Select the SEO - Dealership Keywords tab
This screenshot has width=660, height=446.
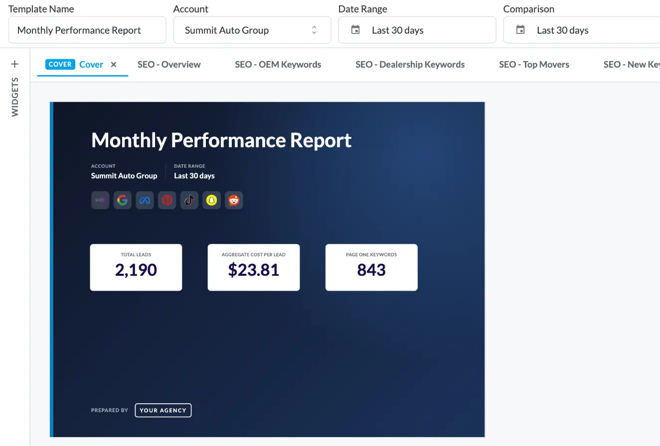410,64
